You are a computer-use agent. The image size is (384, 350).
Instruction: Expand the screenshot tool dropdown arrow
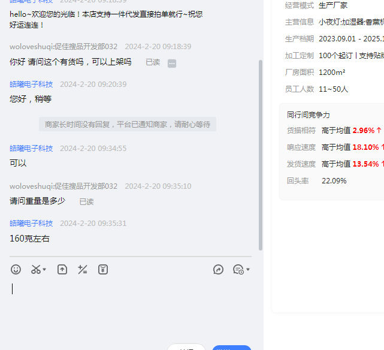[45, 270]
